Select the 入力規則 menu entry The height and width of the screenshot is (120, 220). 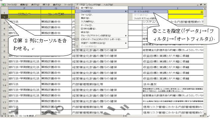(x=88, y=21)
